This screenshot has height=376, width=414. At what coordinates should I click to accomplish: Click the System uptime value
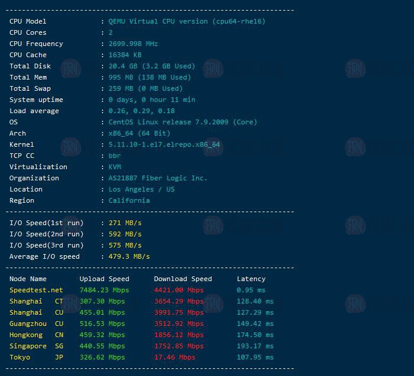[151, 100]
